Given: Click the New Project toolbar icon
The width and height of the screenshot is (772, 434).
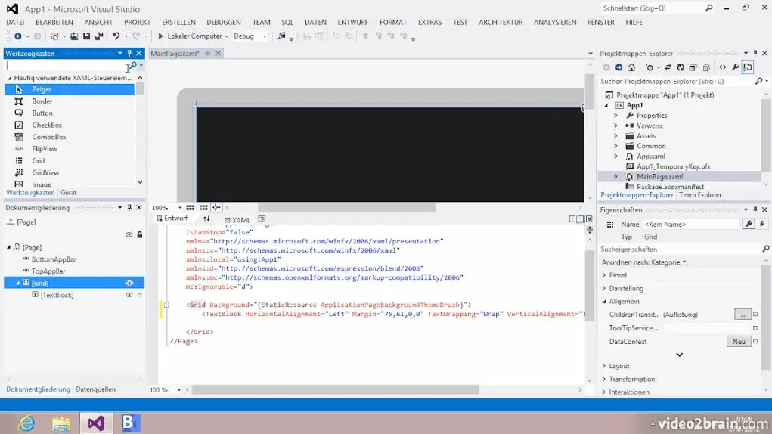Looking at the screenshot, I should click(x=54, y=36).
